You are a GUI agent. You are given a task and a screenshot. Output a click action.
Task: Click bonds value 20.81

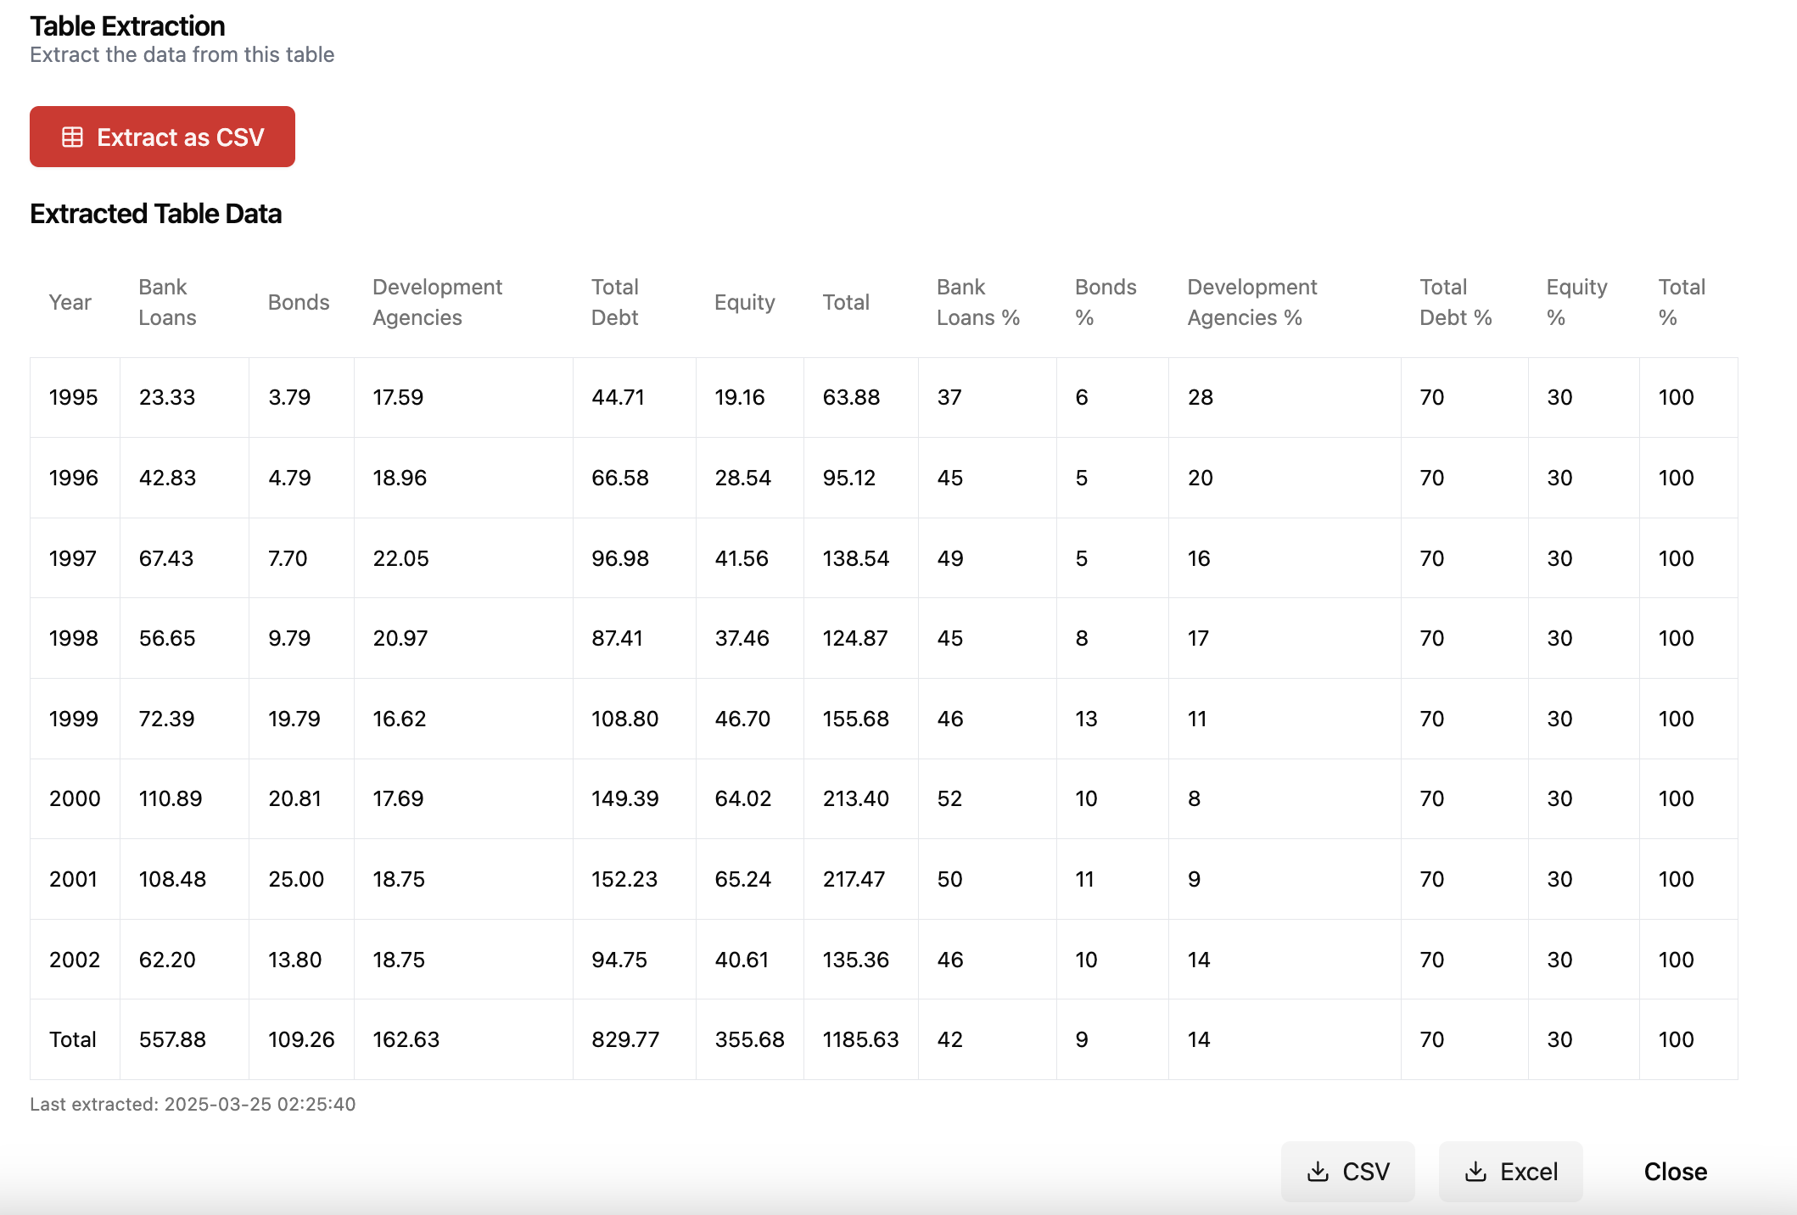(294, 798)
